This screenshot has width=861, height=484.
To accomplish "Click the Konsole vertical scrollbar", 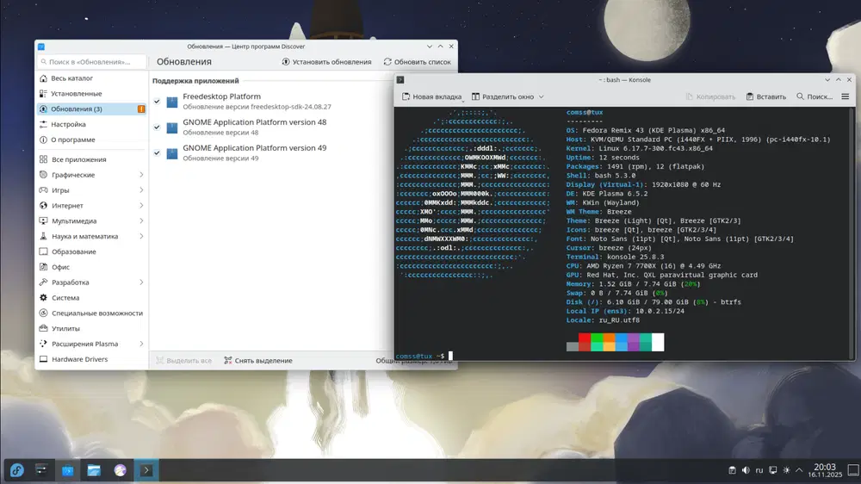I will click(x=852, y=233).
